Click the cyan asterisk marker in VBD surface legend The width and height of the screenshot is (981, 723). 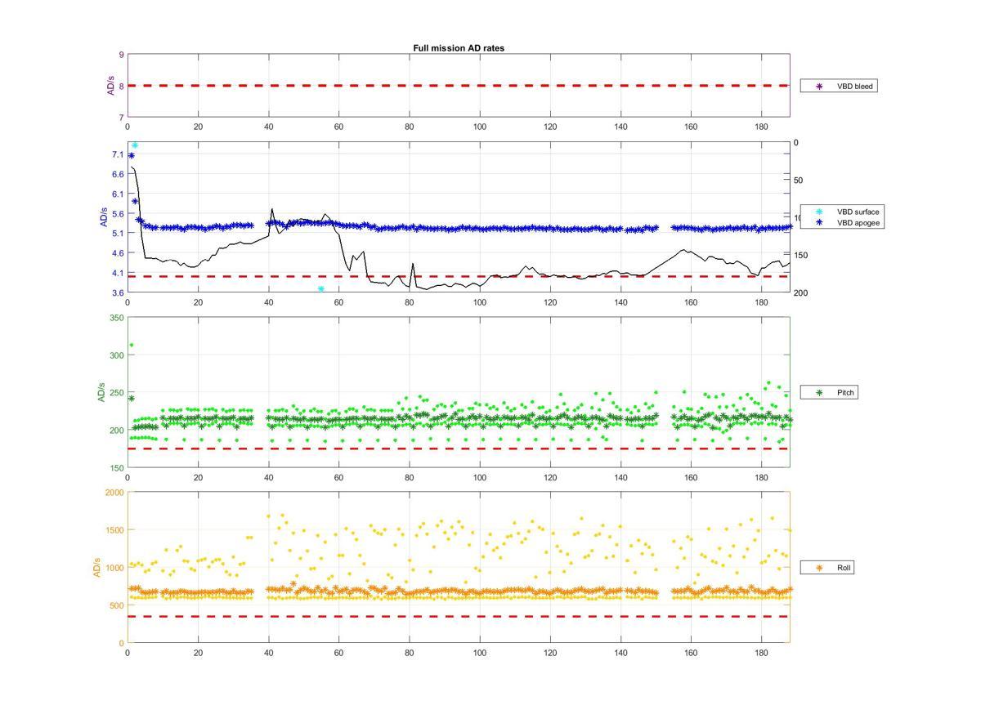(819, 212)
